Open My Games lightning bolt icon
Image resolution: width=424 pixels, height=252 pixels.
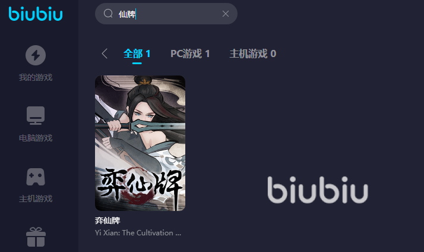36,55
